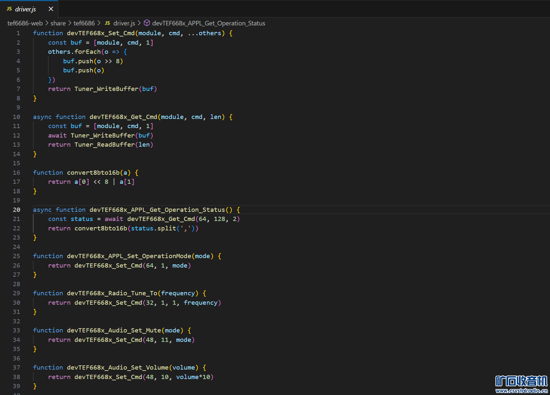Click devTEF668x_Radio_Tune_To function name on line 29
This screenshot has height=395, width=550.
coord(112,293)
